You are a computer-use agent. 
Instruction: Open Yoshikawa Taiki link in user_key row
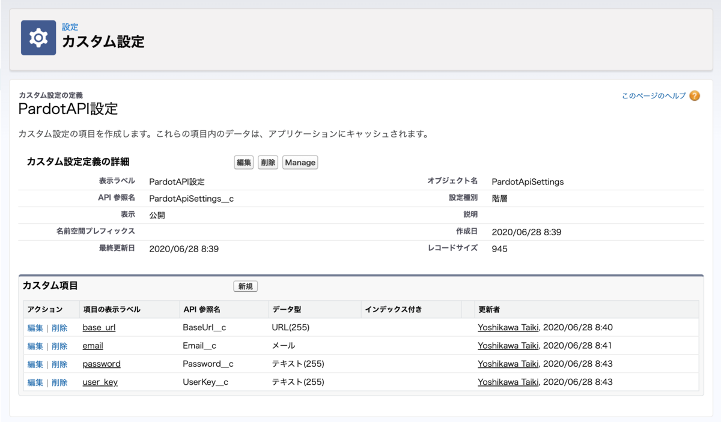point(508,382)
